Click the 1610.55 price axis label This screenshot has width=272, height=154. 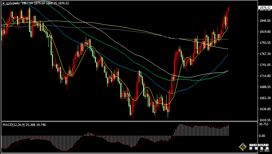point(265,120)
